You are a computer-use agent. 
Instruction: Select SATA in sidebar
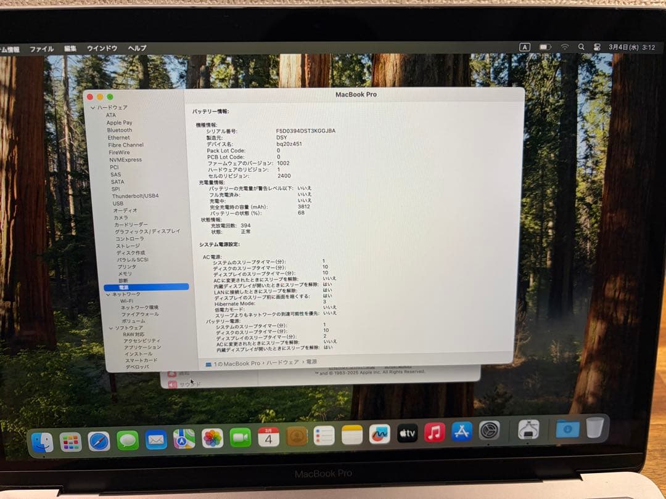point(118,182)
